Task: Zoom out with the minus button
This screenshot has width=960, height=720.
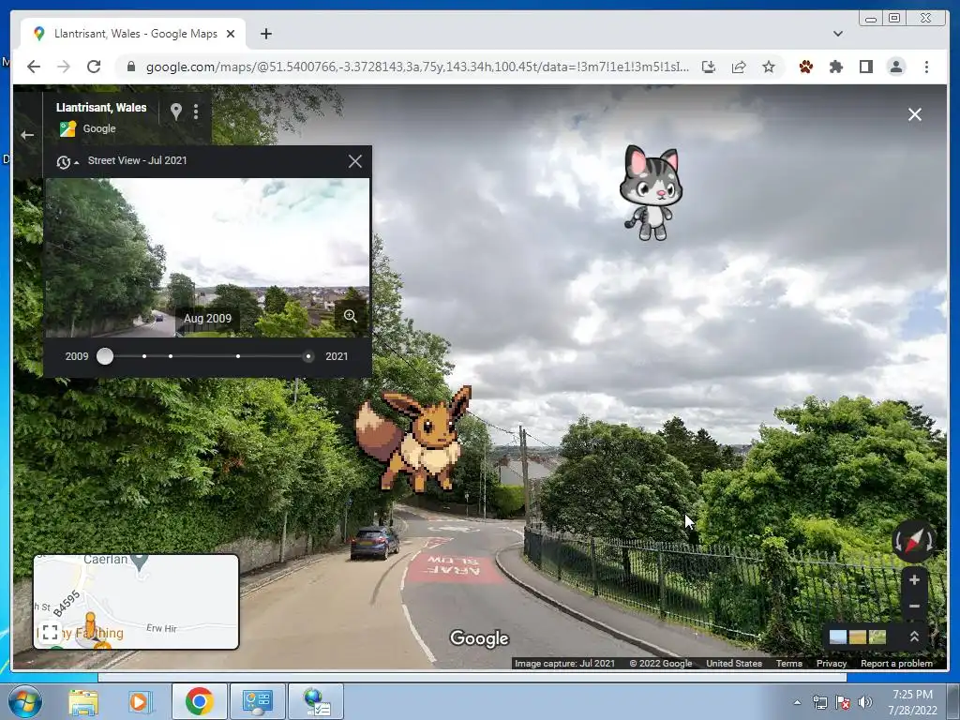Action: 914,607
